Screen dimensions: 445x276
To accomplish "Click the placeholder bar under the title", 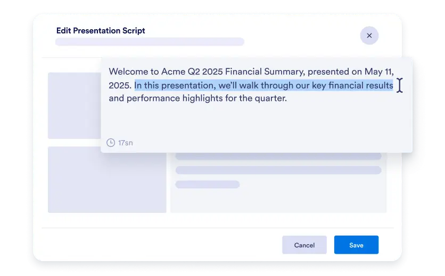I will 150,41.
